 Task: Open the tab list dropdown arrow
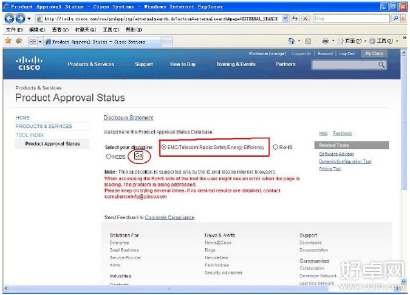pyautogui.click(x=40, y=42)
